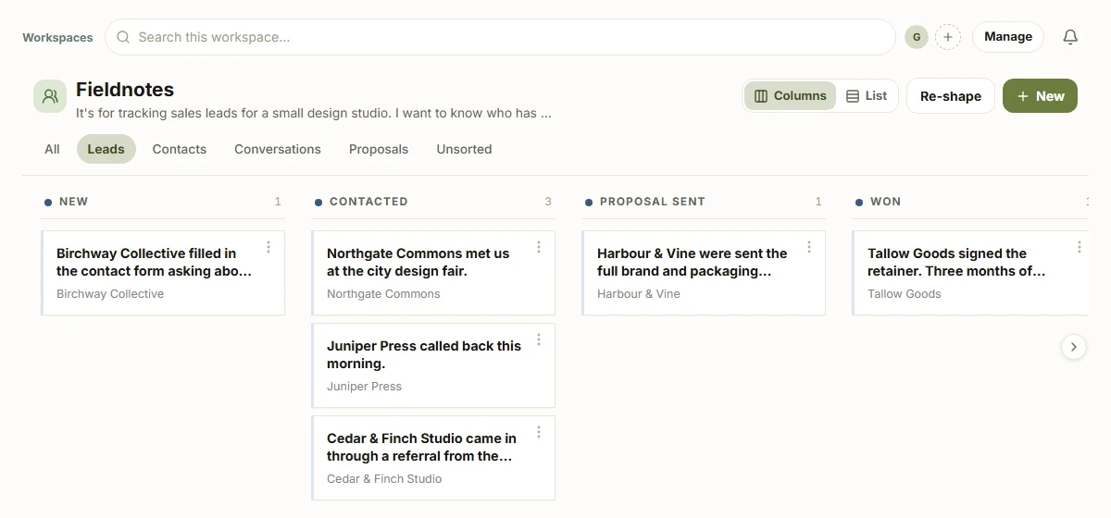Open the G user avatar
This screenshot has width=1111, height=518.
click(x=917, y=37)
